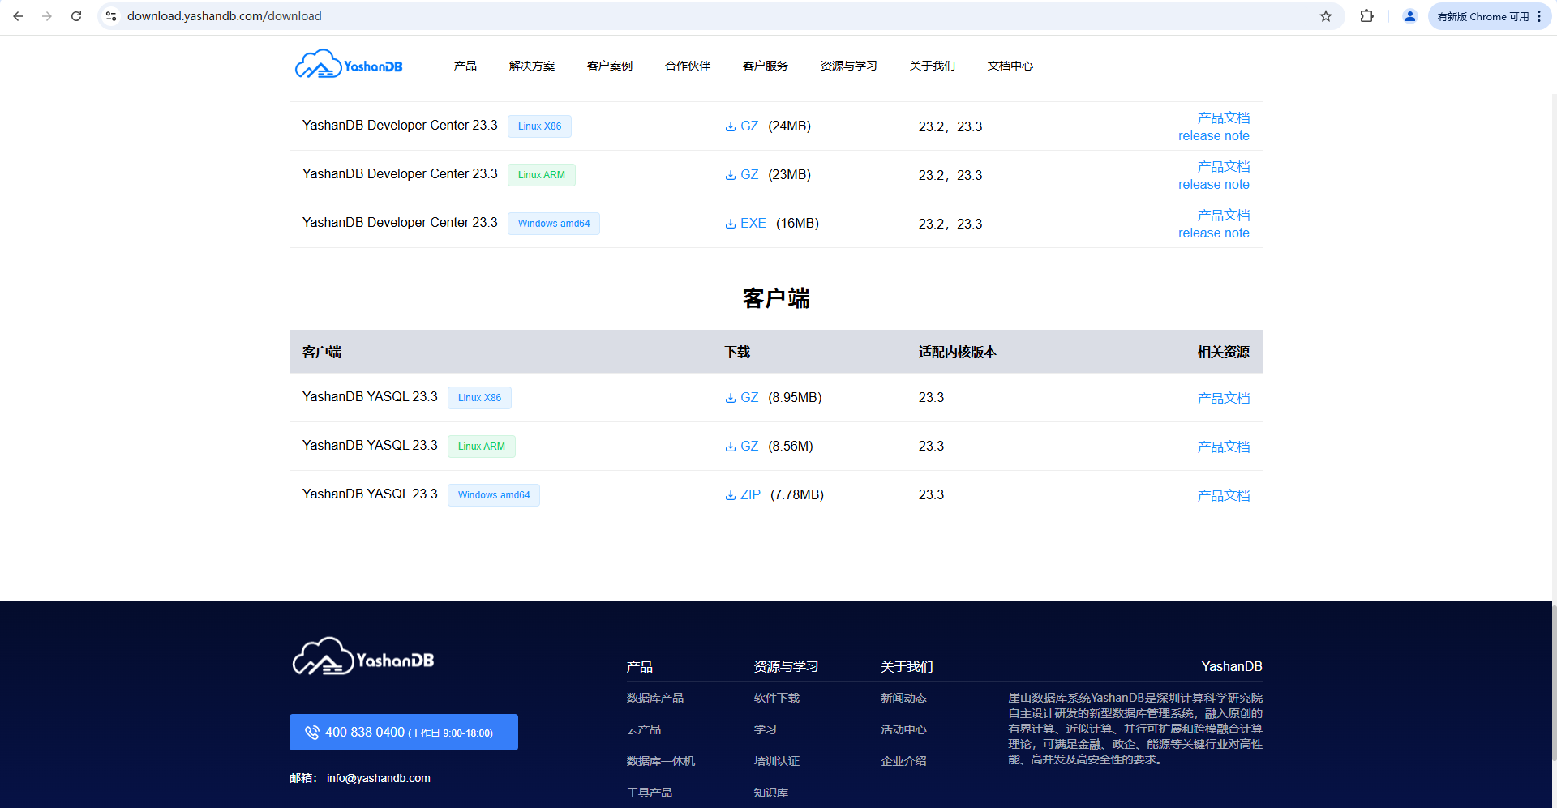Click the phone icon in the 400 hotline button
This screenshot has width=1557, height=808.
pos(311,732)
